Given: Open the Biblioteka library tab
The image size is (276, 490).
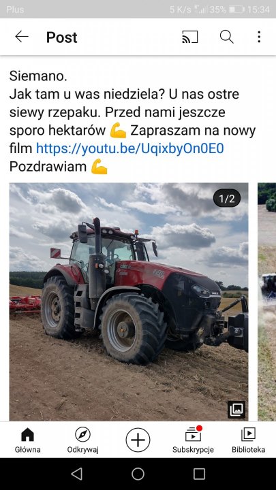Looking at the screenshot, I should coord(249,440).
